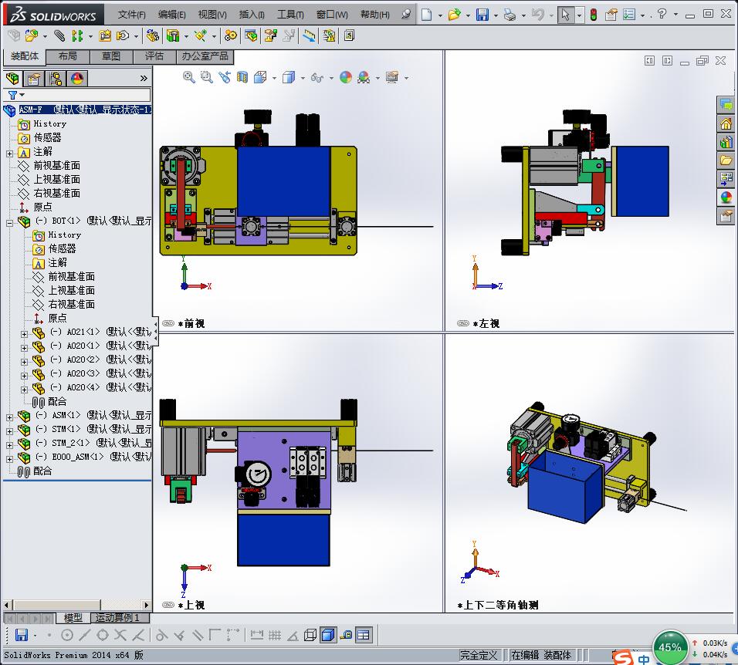Click the Previous View icon
This screenshot has width=738, height=665.
225,77
